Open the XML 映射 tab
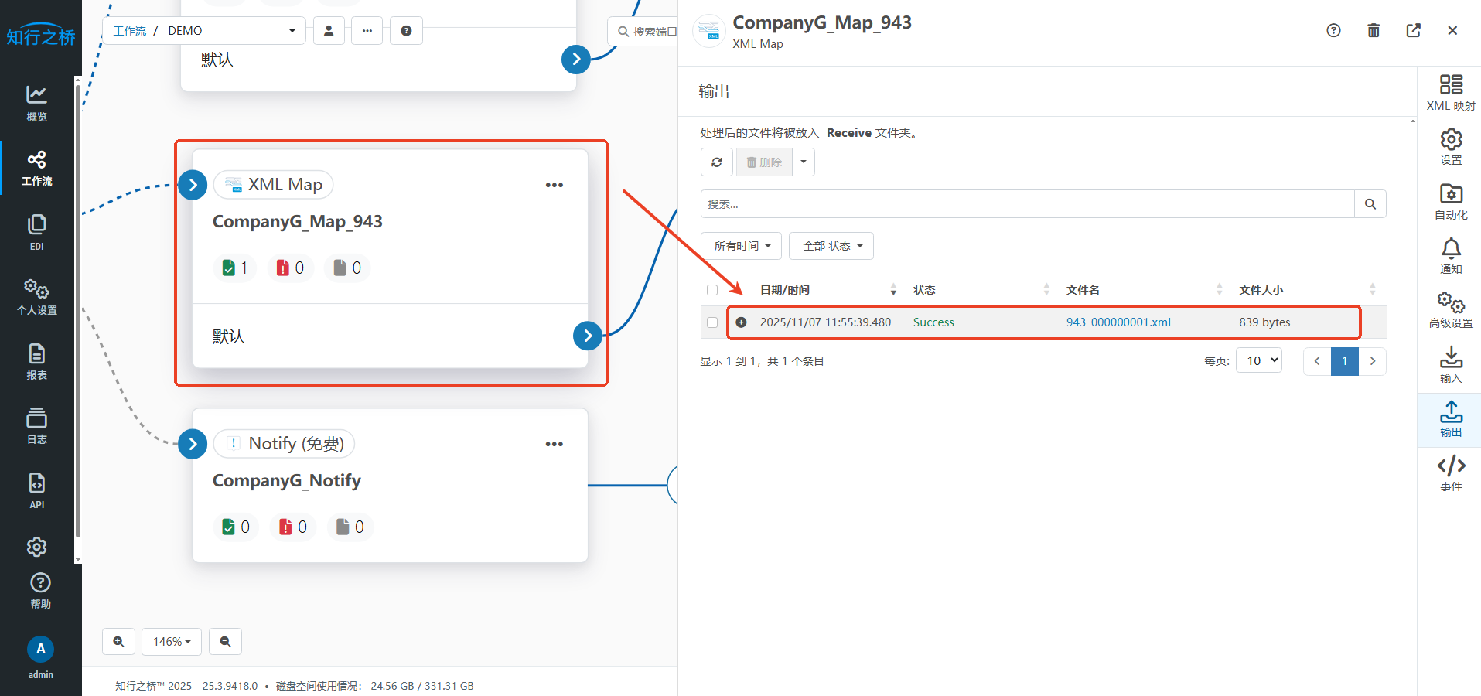Image resolution: width=1481 pixels, height=696 pixels. 1450,92
